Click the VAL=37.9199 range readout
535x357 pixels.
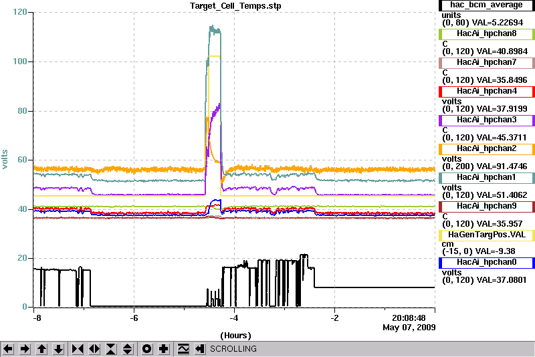[x=485, y=109]
